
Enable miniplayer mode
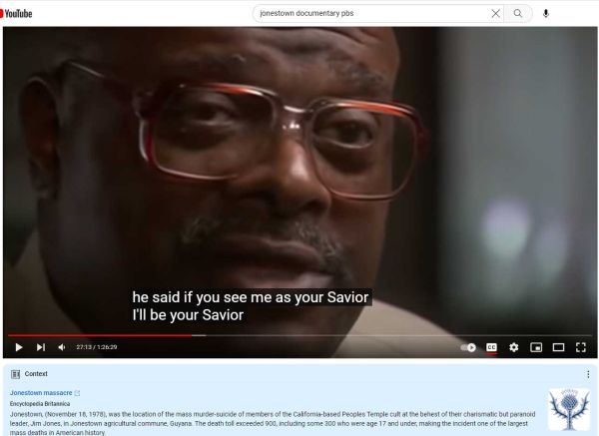[536, 347]
